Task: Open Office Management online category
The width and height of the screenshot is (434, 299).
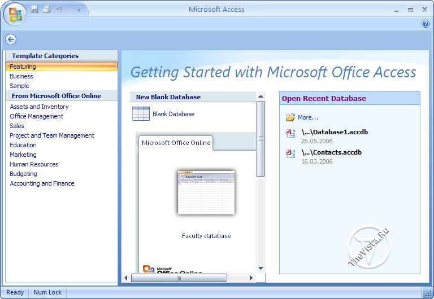Action: pyautogui.click(x=37, y=116)
